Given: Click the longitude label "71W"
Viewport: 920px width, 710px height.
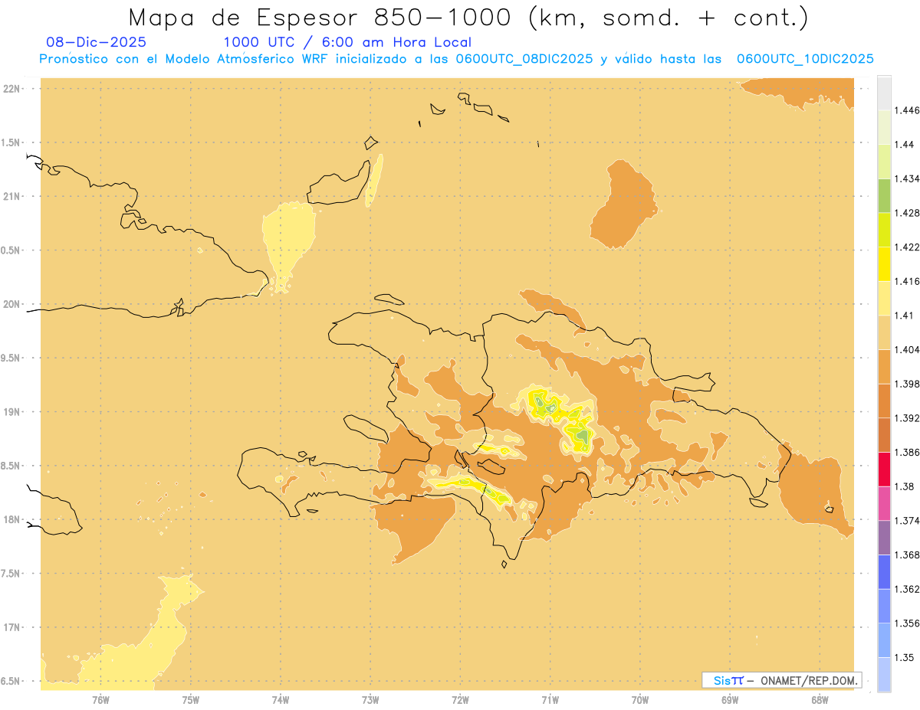Looking at the screenshot, I should pyautogui.click(x=550, y=699).
